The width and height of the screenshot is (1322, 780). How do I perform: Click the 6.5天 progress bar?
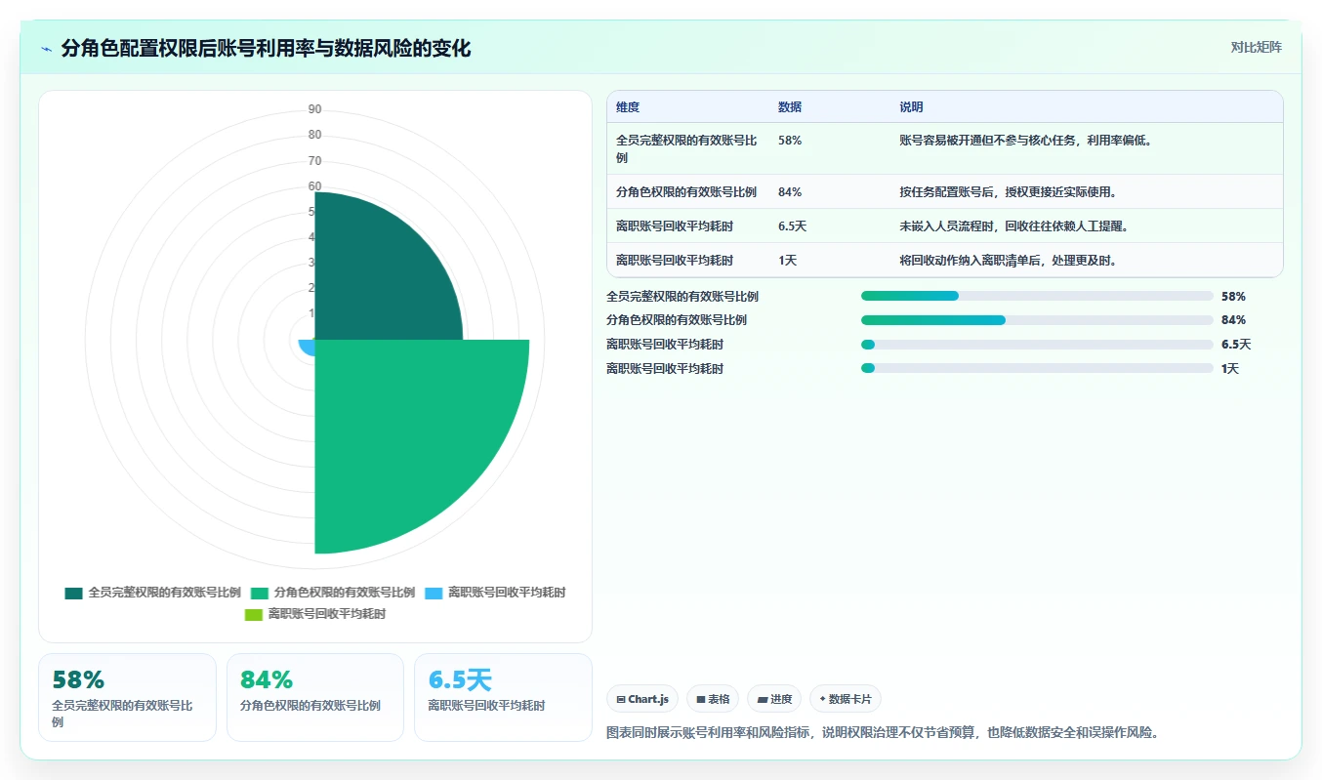(x=1037, y=345)
